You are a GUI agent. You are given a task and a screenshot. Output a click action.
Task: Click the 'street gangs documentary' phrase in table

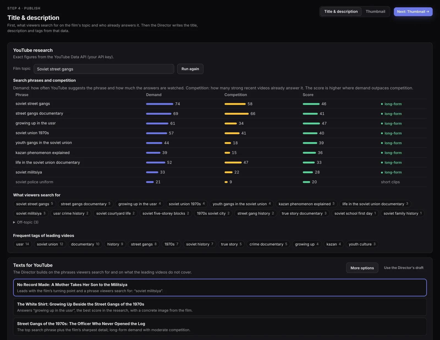39,113
